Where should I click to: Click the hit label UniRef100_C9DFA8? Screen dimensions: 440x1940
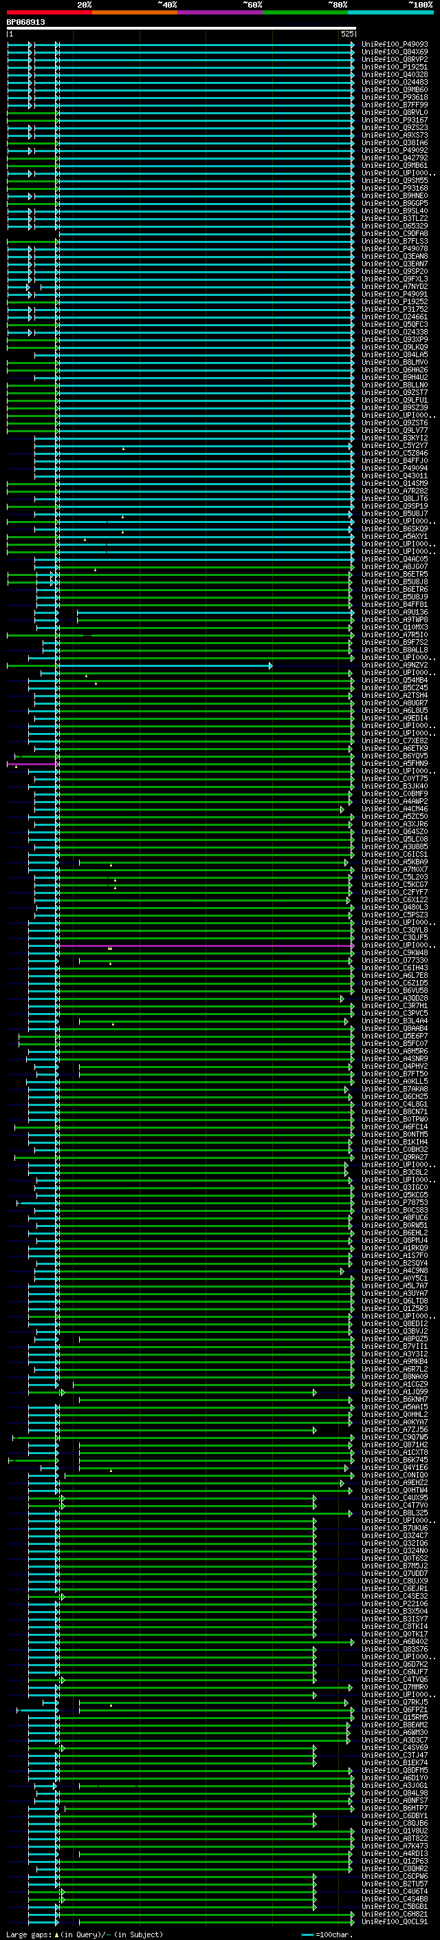[x=395, y=233]
